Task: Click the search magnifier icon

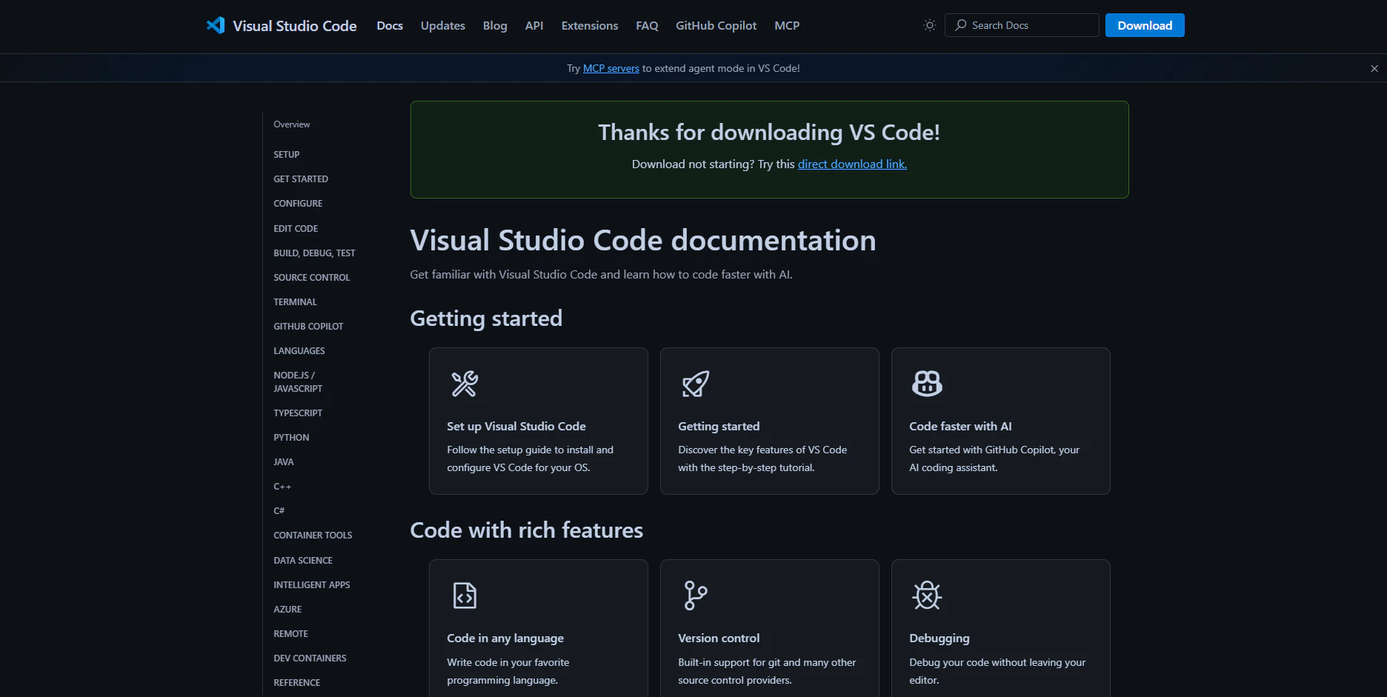Action: [x=961, y=25]
